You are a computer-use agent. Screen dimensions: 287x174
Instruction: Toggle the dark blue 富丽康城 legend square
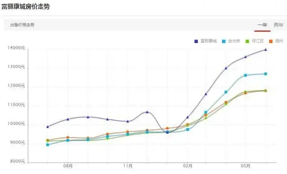pos(196,41)
